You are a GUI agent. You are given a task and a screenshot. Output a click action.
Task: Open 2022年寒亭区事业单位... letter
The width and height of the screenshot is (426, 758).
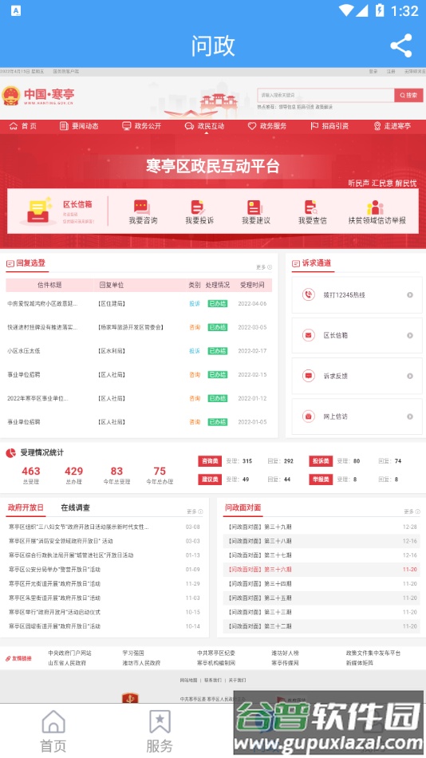click(x=37, y=398)
